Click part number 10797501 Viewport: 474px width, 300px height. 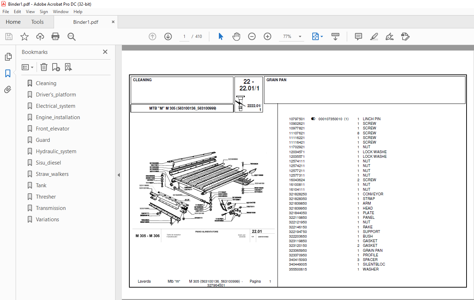tap(297, 119)
